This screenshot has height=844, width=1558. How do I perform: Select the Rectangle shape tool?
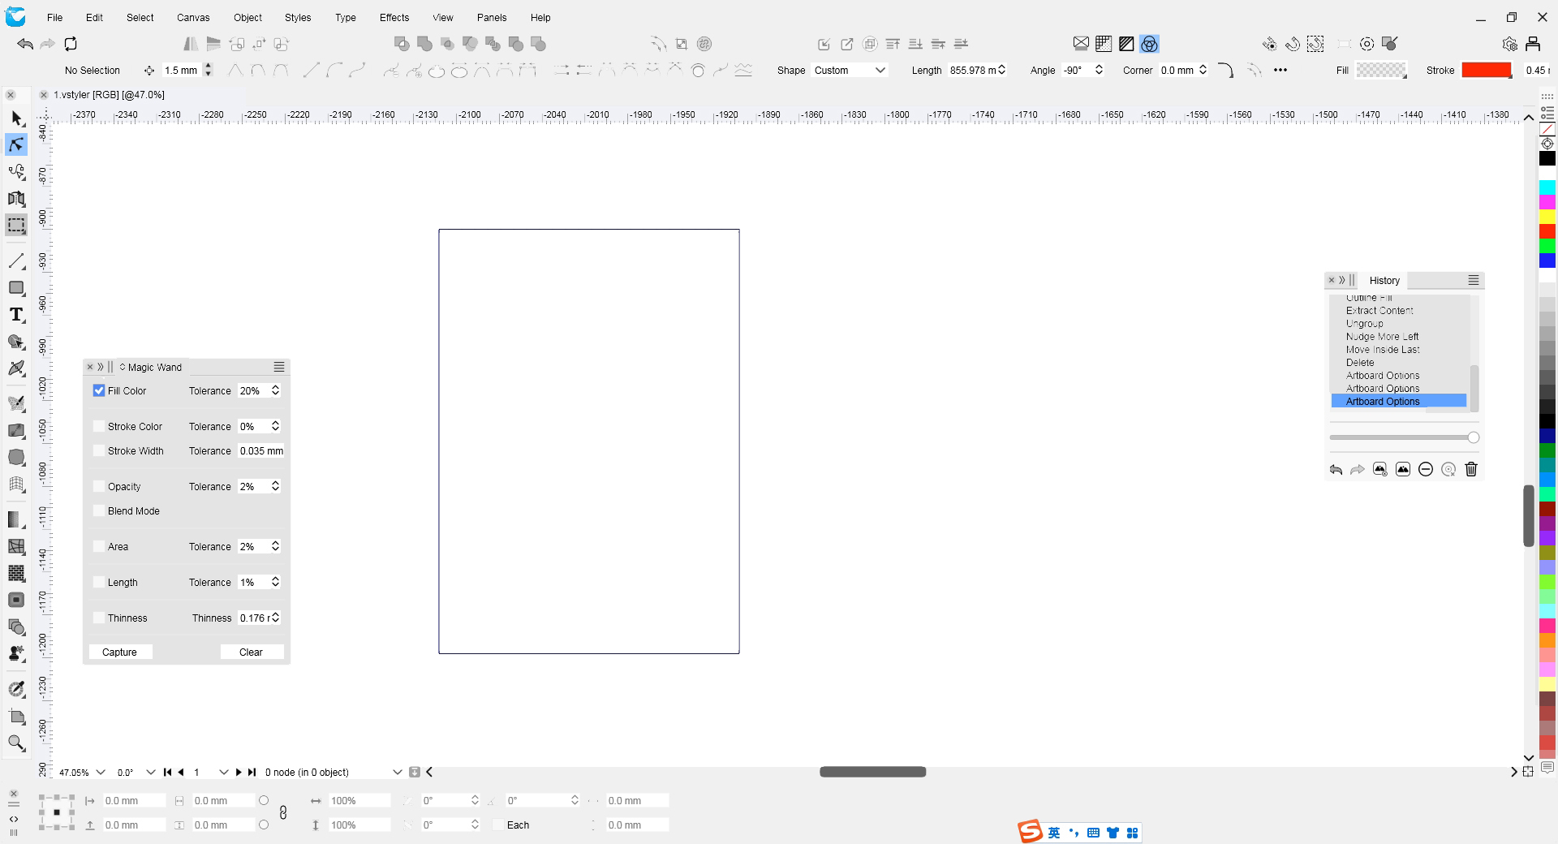point(16,288)
